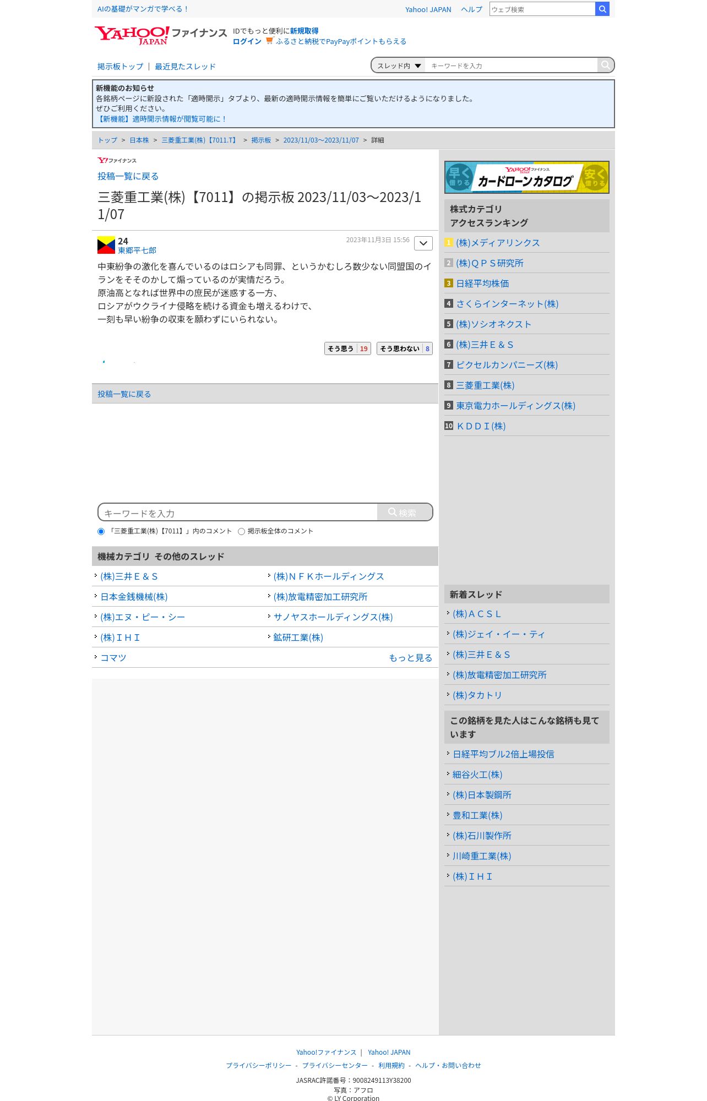The width and height of the screenshot is (707, 1101).
Task: Click the gray thread search magnifier icon
Action: (606, 65)
